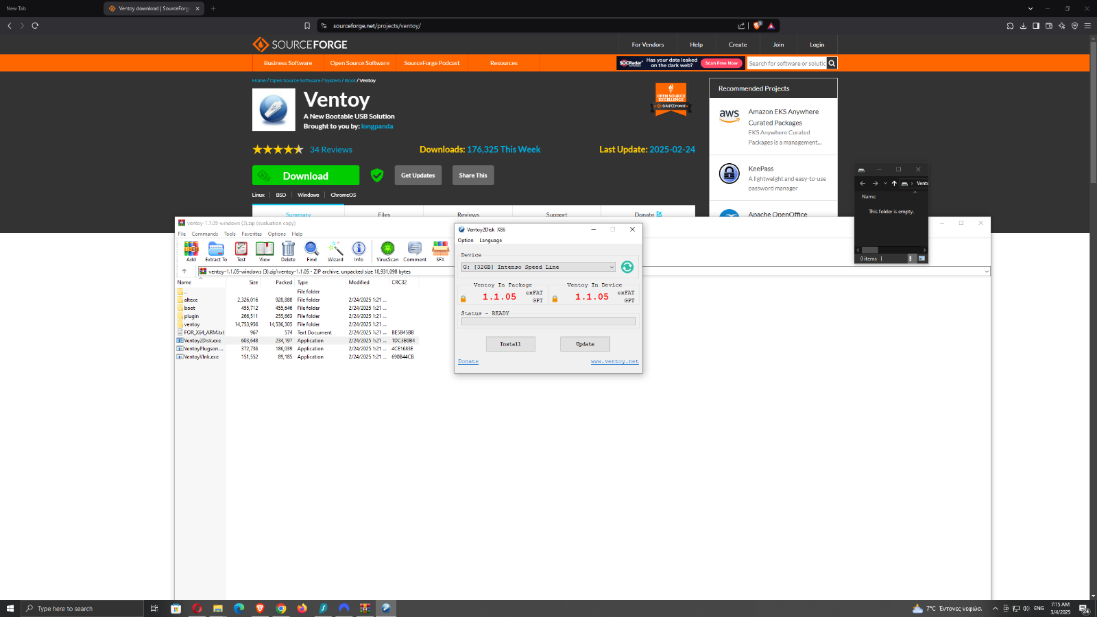The width and height of the screenshot is (1097, 617).
Task: Click the 34 Reviews link
Action: tap(330, 149)
